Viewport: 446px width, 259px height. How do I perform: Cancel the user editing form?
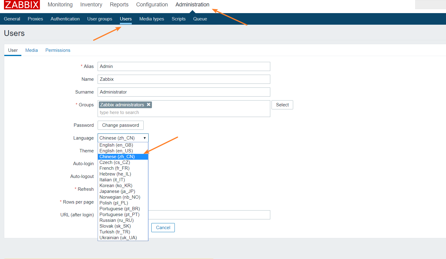(163, 227)
